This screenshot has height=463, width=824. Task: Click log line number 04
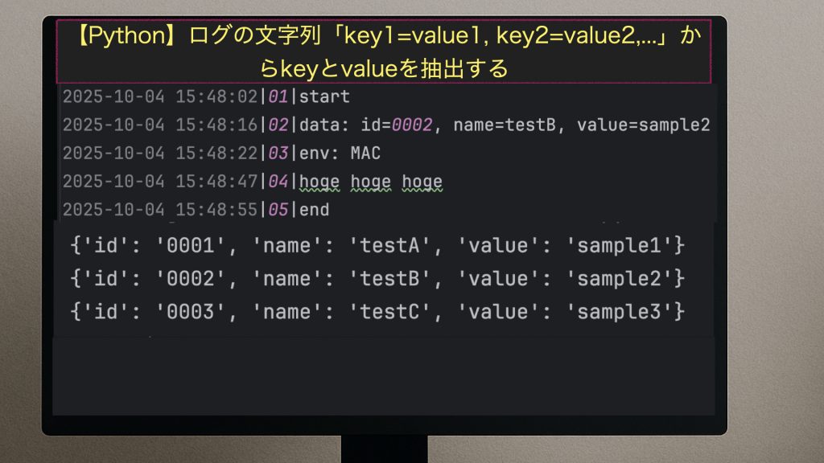click(278, 182)
